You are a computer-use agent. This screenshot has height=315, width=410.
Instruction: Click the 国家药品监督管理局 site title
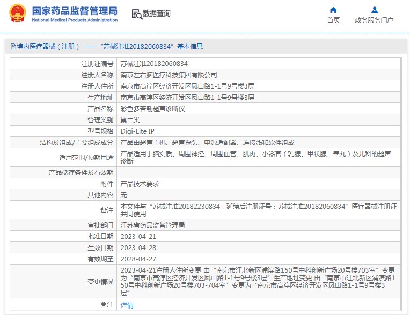point(75,11)
